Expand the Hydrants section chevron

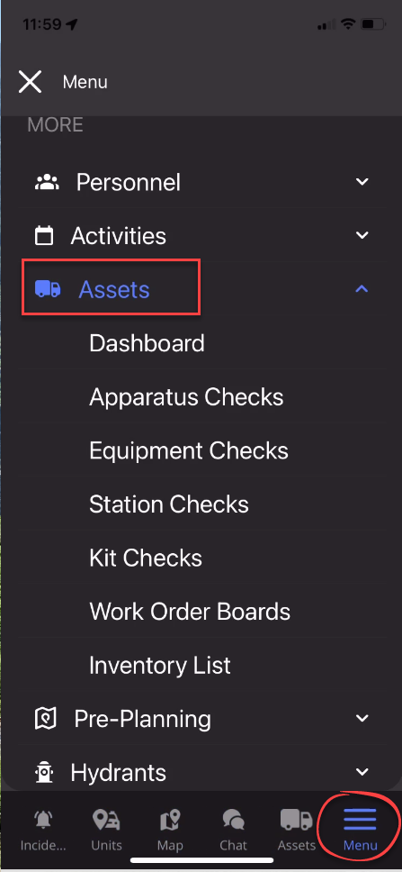pyautogui.click(x=362, y=772)
